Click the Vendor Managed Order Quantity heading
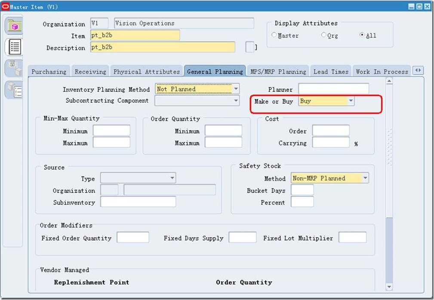Viewport: 434px width, 300px height. (244, 282)
